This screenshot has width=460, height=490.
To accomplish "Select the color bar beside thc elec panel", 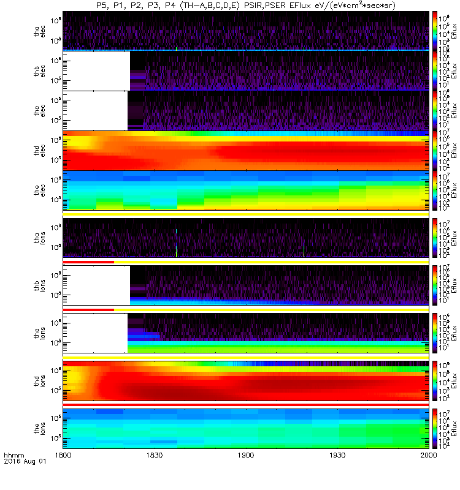I will pyautogui.click(x=435, y=110).
